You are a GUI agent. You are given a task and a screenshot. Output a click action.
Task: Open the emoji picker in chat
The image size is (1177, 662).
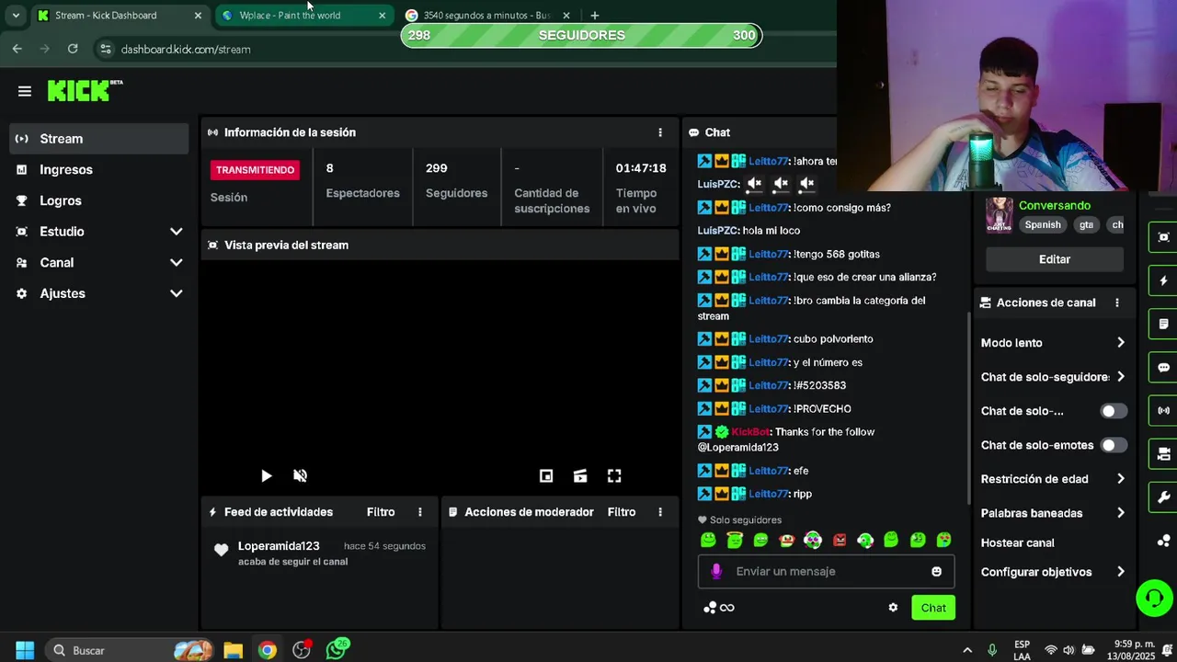click(936, 571)
